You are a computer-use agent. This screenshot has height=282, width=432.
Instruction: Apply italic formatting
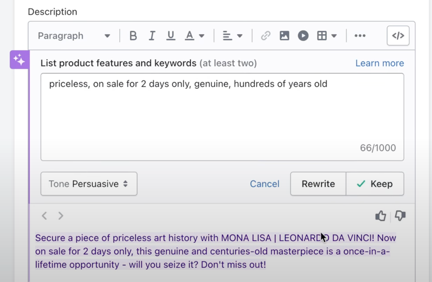pos(152,36)
